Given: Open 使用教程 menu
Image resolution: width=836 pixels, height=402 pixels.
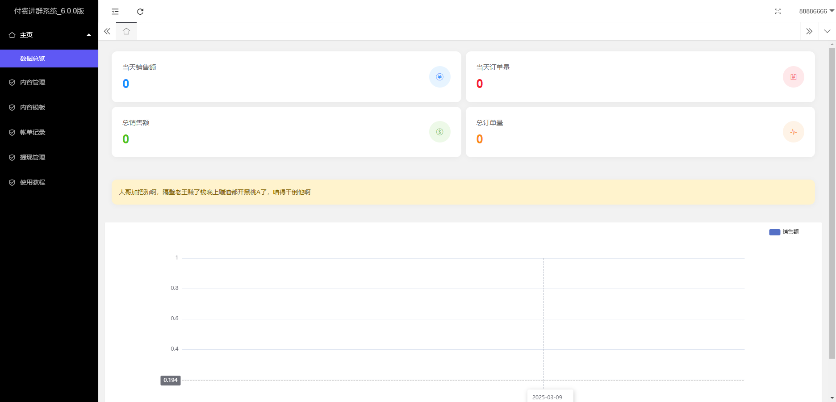Looking at the screenshot, I should pos(49,182).
